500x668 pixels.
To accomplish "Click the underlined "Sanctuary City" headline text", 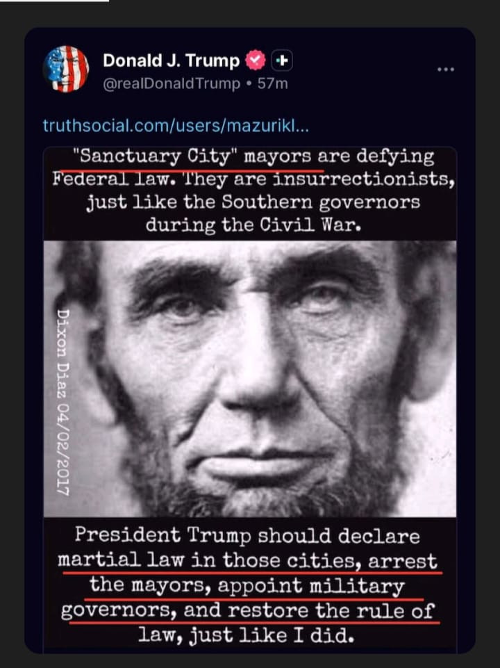I will [155, 156].
